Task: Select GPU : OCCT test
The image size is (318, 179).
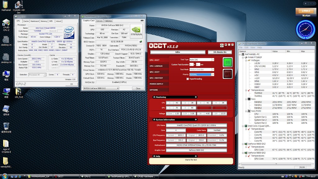Action: pos(159,72)
